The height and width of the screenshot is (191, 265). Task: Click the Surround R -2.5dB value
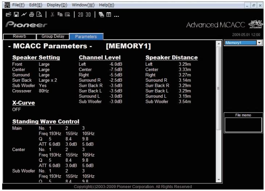116,80
